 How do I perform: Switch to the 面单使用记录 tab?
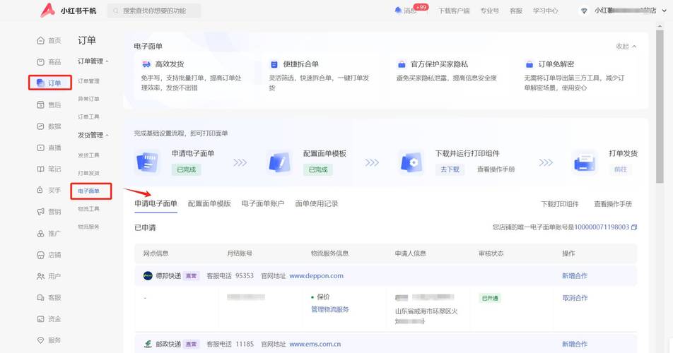316,203
